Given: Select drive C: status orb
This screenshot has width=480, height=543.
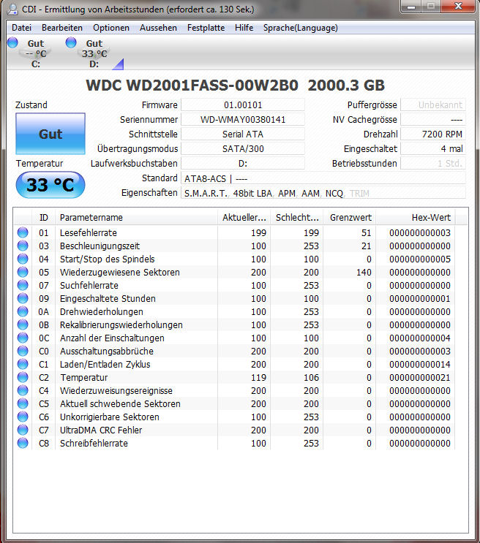Looking at the screenshot, I should pyautogui.click(x=12, y=42).
